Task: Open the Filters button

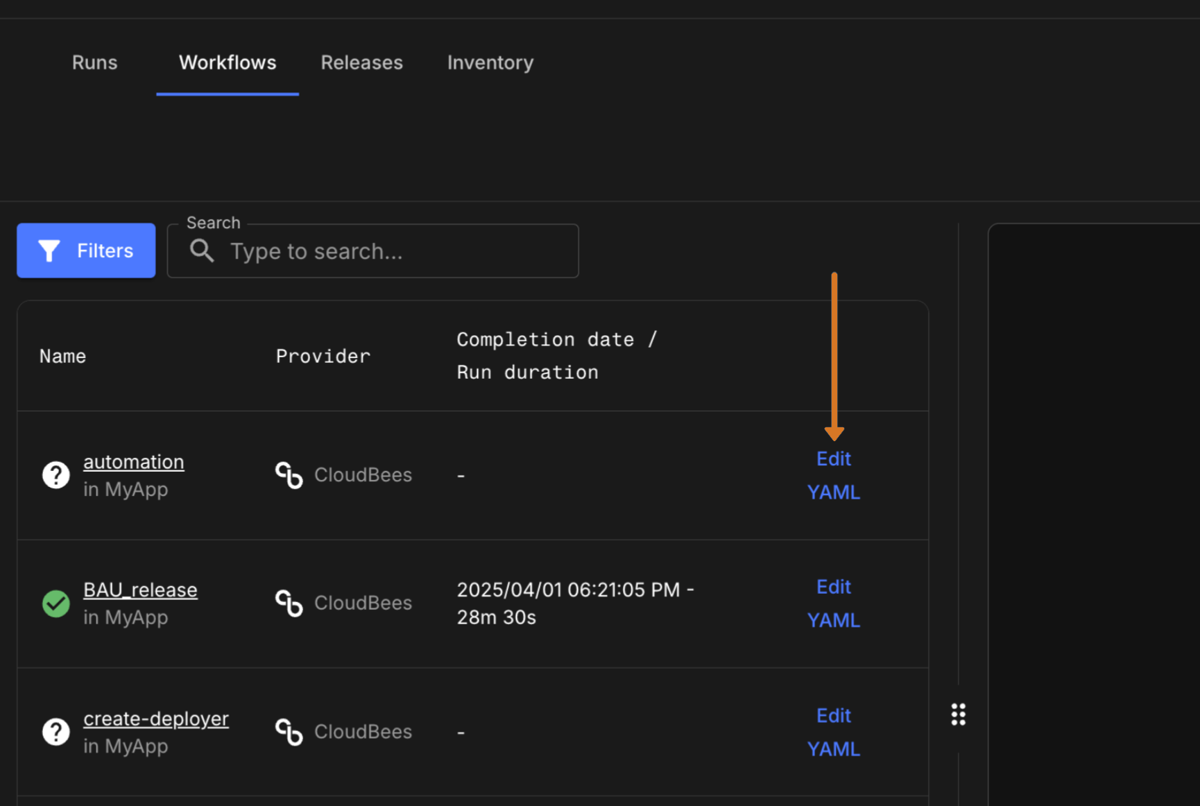Action: [x=86, y=250]
